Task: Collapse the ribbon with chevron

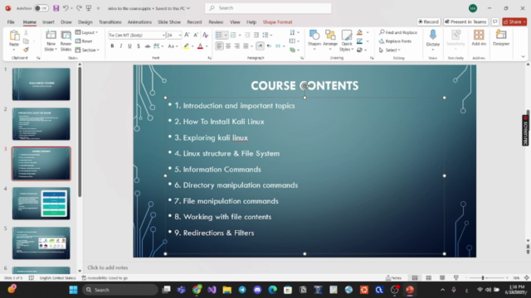Action: (x=524, y=57)
